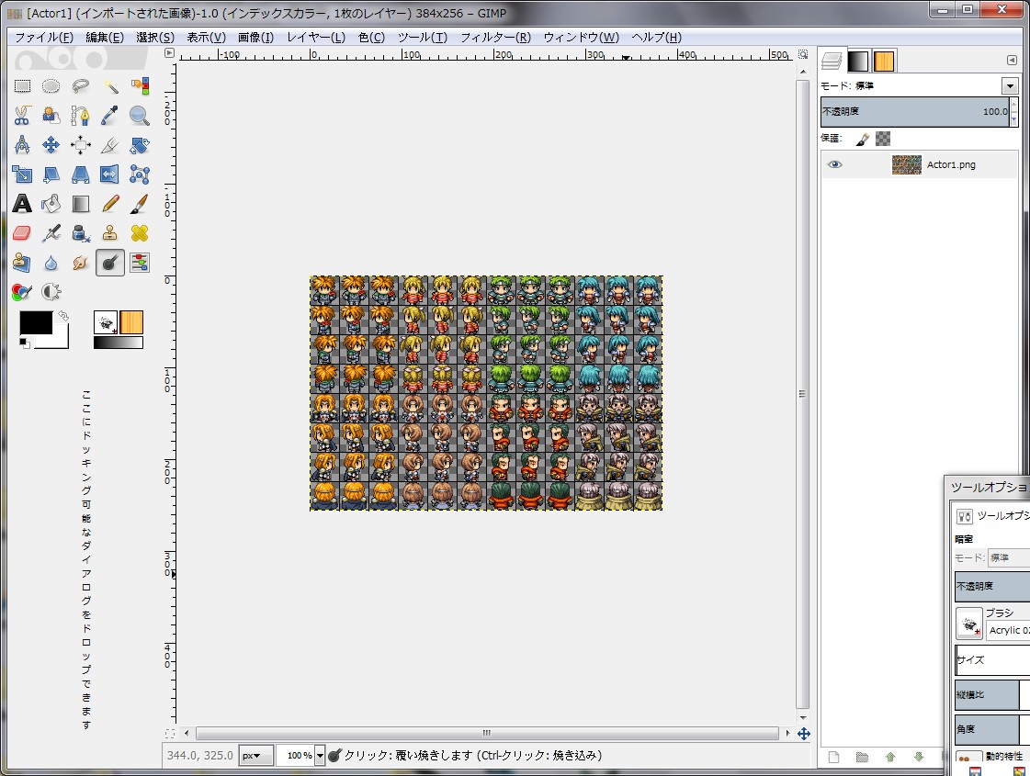Screen dimensions: 1030x776
Task: Select the Perspective Clone tool
Action: click(22, 264)
